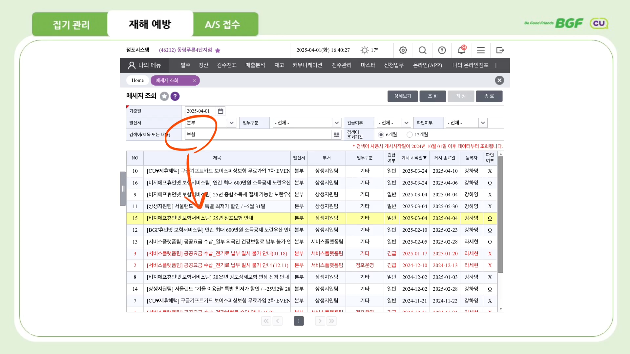Open the calendar picker next to 기준일
630x354 pixels.
[220, 111]
